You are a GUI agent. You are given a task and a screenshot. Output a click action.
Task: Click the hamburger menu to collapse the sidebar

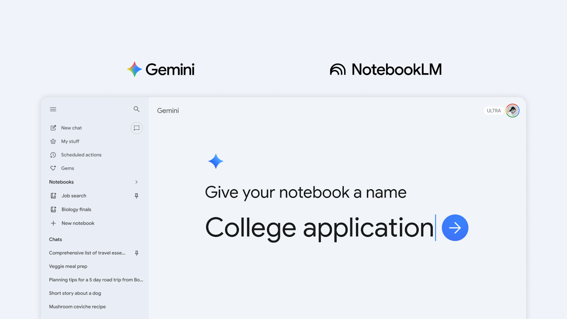53,109
